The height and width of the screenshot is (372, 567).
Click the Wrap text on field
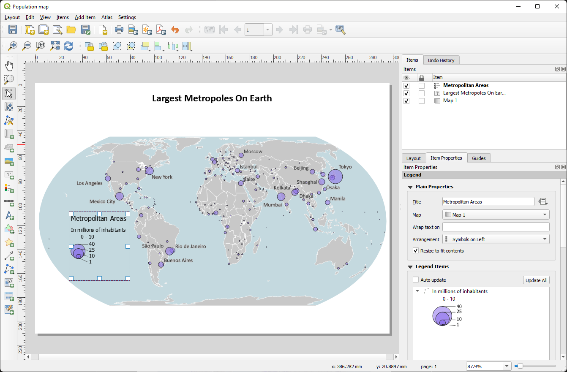[496, 227]
